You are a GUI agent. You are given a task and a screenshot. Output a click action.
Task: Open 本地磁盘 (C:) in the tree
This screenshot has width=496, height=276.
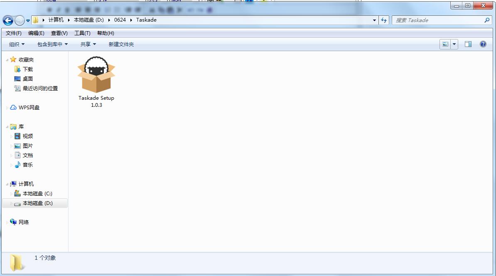(x=37, y=193)
